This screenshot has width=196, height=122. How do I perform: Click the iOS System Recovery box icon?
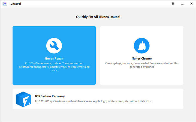tap(23, 99)
